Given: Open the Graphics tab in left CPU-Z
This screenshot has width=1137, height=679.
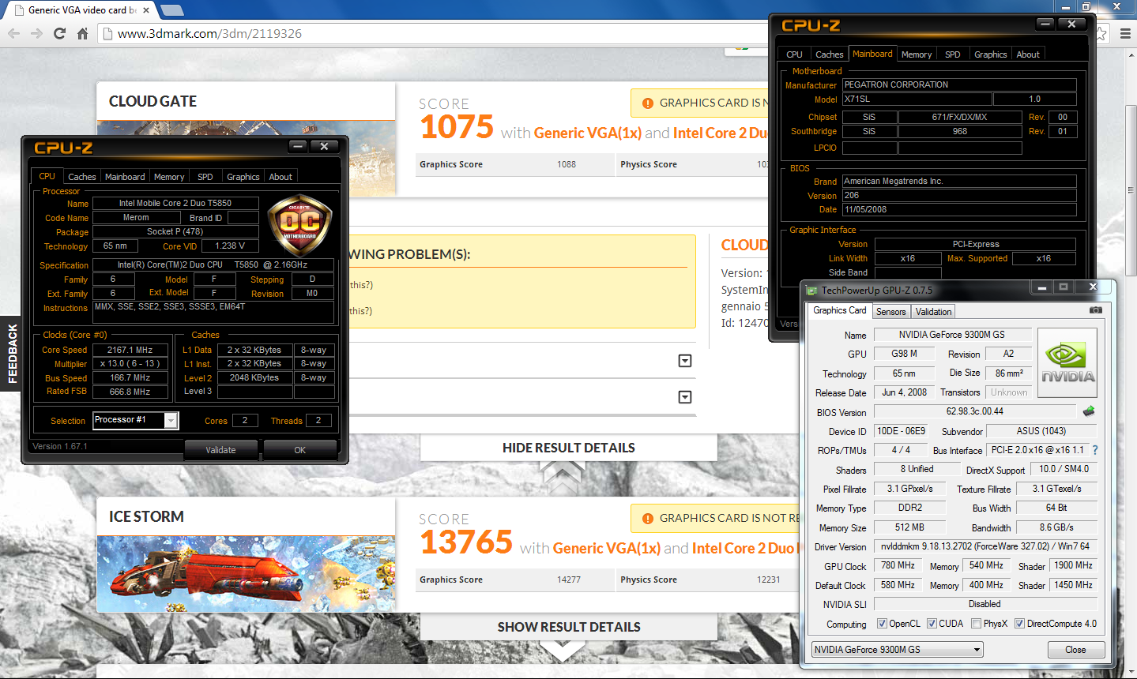Looking at the screenshot, I should (x=243, y=177).
